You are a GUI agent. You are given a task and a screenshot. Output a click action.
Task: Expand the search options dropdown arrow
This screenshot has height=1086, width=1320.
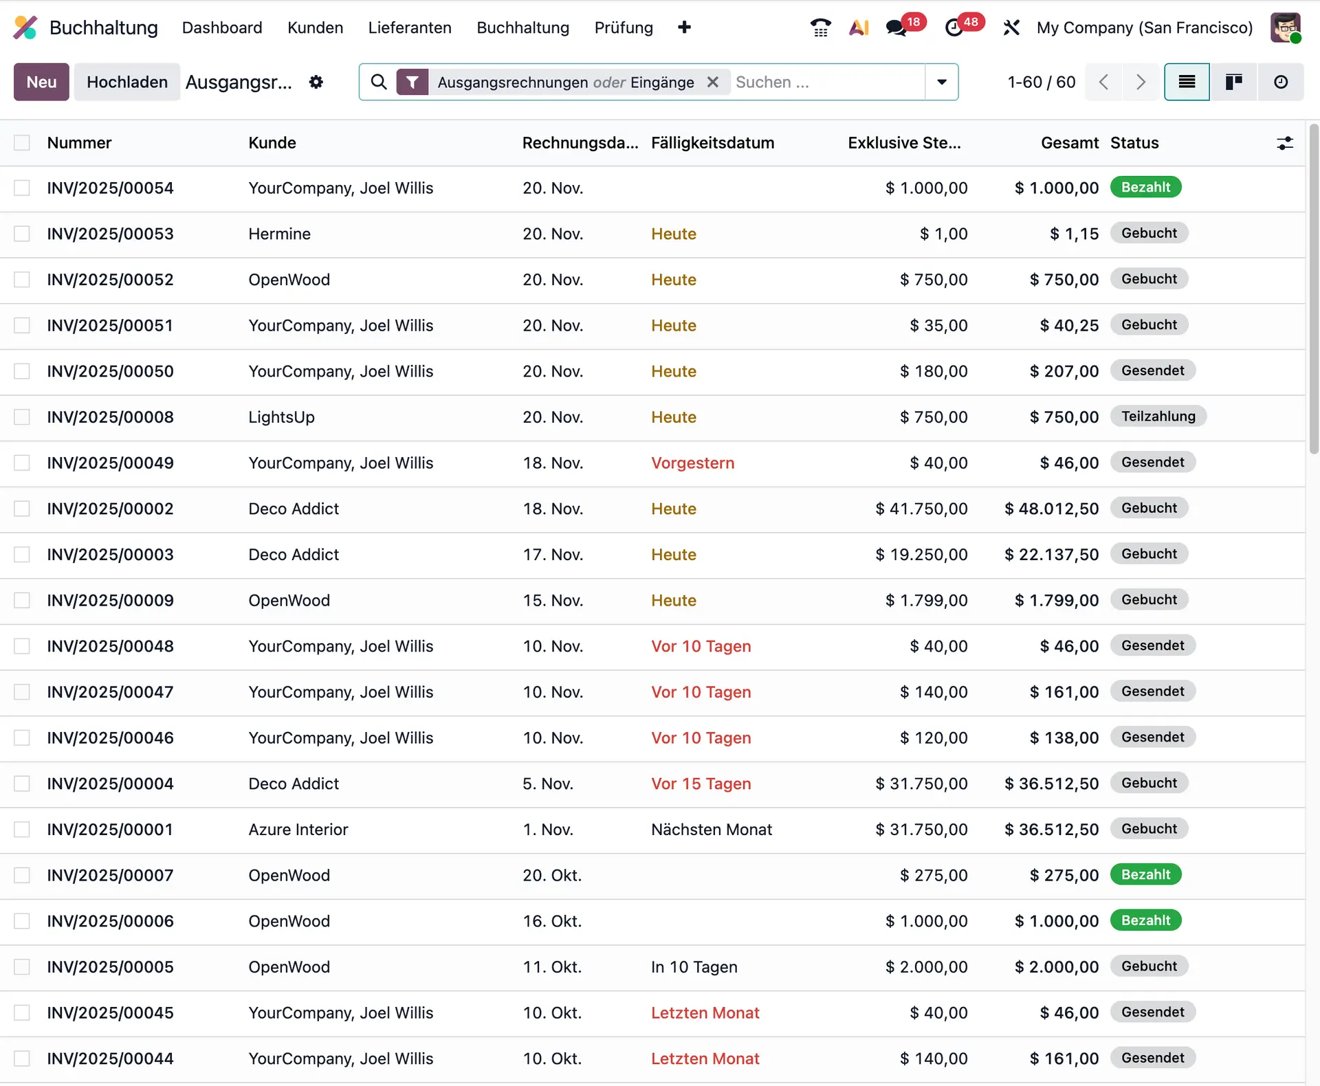point(941,82)
